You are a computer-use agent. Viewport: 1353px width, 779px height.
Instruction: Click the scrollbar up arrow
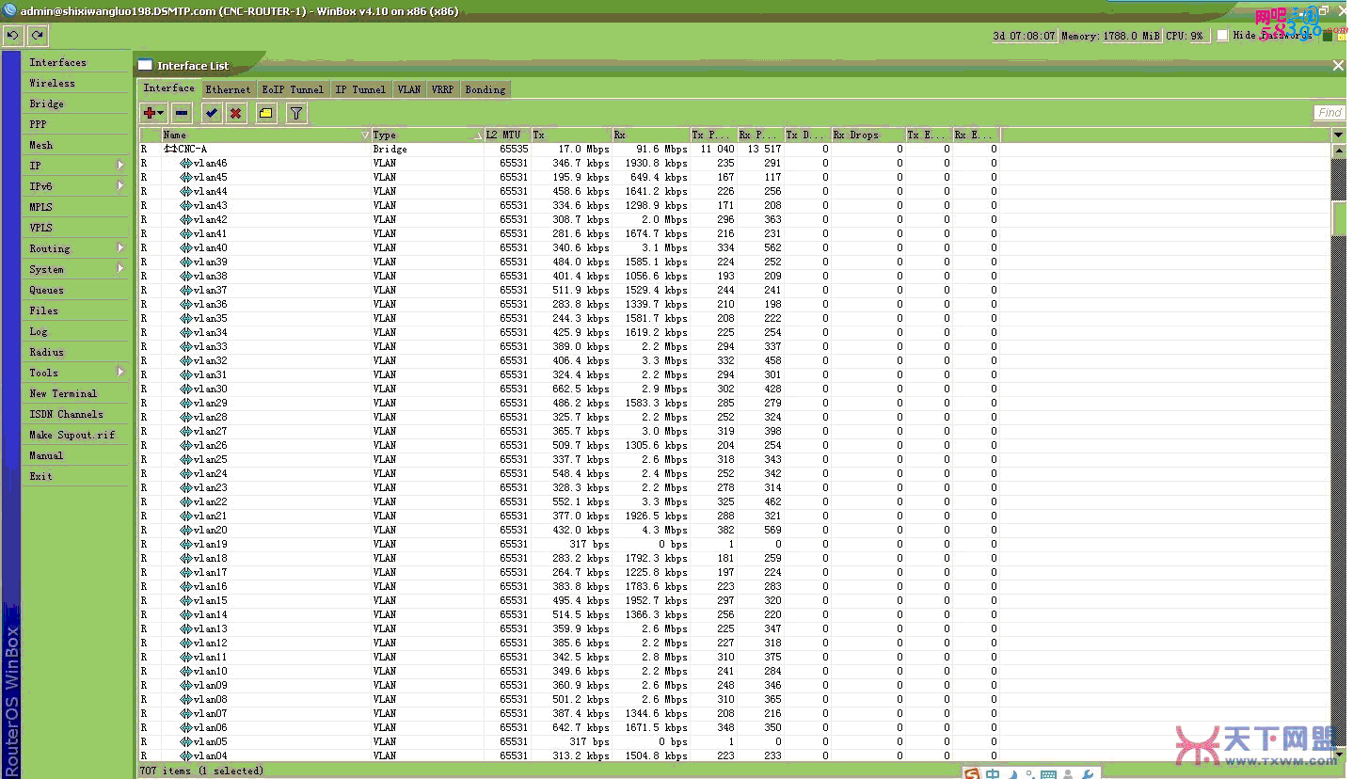tap(1339, 151)
